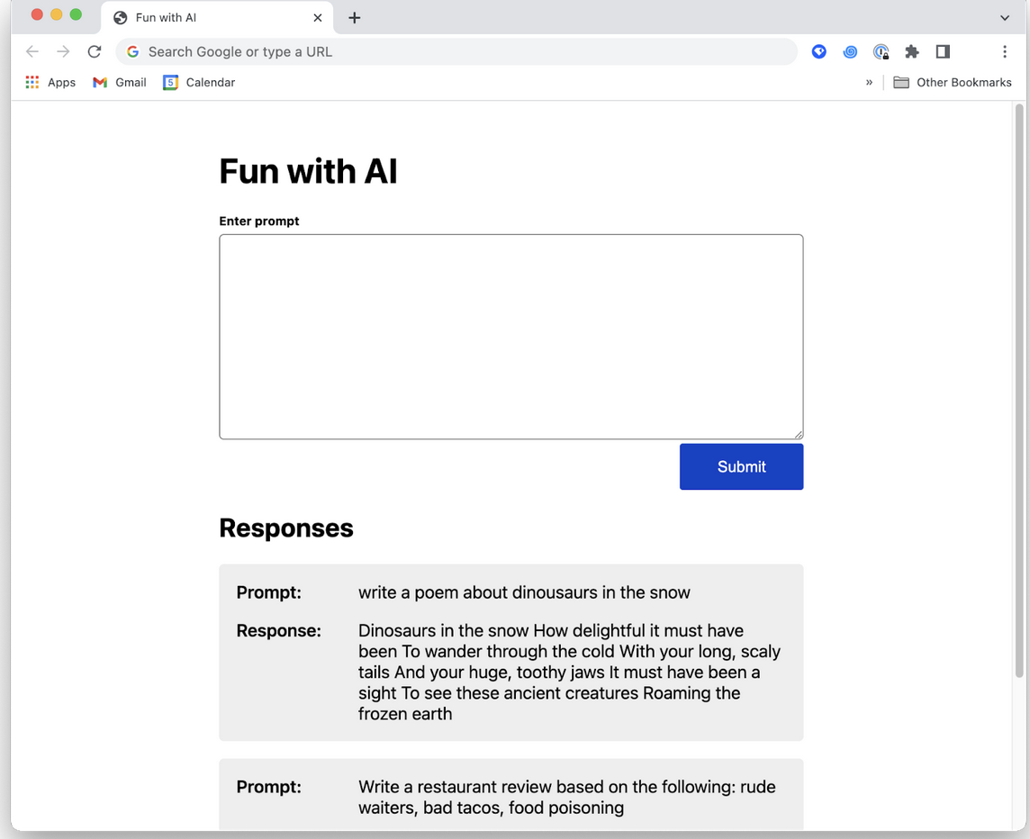Click the page vertical scrollbar
Screen dimensions: 1030x839
pyautogui.click(x=1019, y=391)
